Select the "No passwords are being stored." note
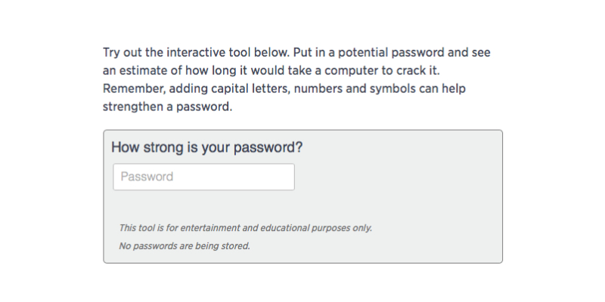 click(x=185, y=246)
